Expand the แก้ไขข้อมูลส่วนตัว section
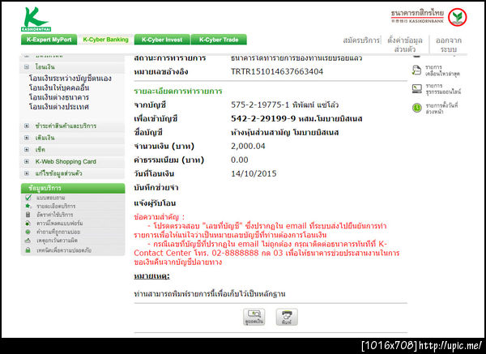 (x=27, y=173)
